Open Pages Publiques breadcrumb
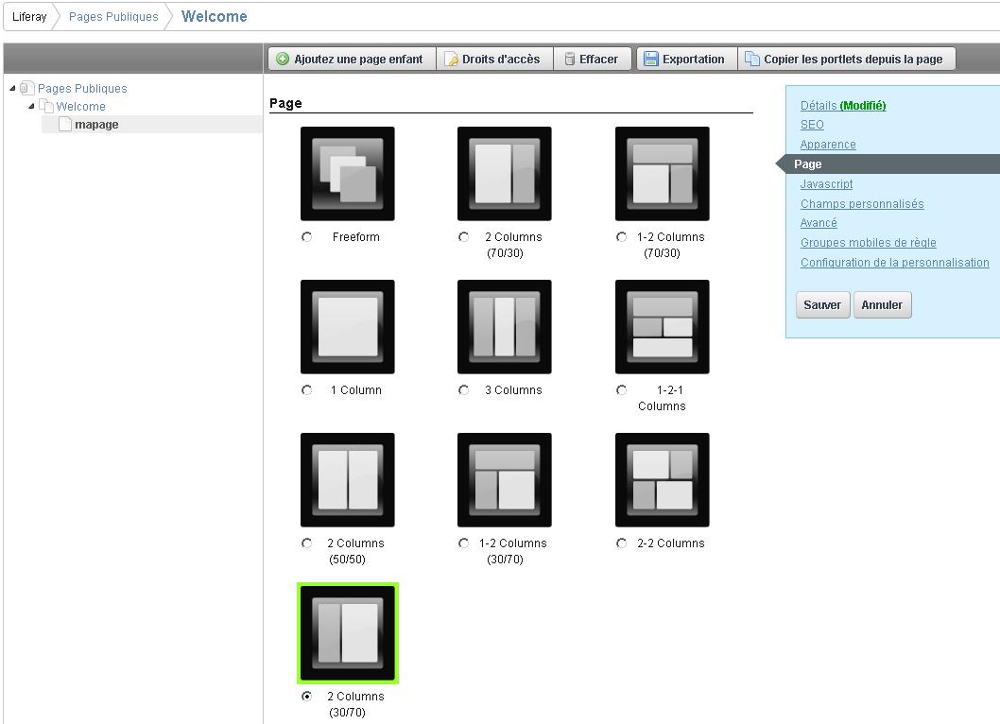Image resolution: width=1000 pixels, height=724 pixels. 113,17
